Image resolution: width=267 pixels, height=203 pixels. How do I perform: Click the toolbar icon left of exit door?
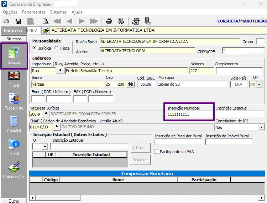pyautogui.click(x=136, y=21)
